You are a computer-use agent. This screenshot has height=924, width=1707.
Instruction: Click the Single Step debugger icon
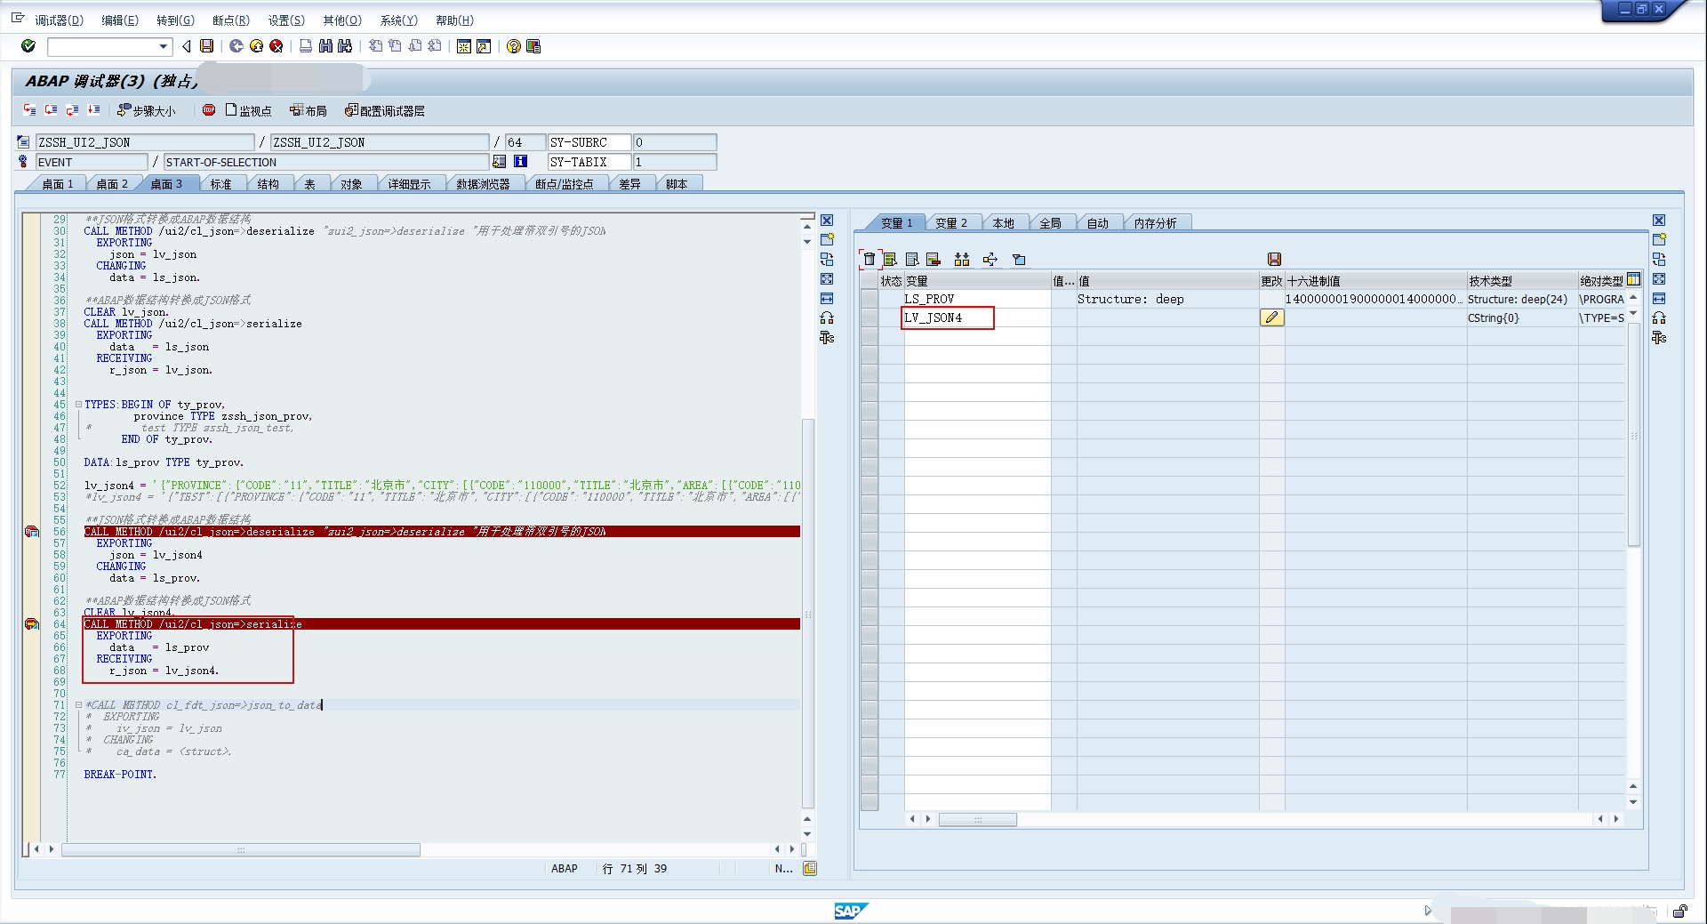click(30, 110)
